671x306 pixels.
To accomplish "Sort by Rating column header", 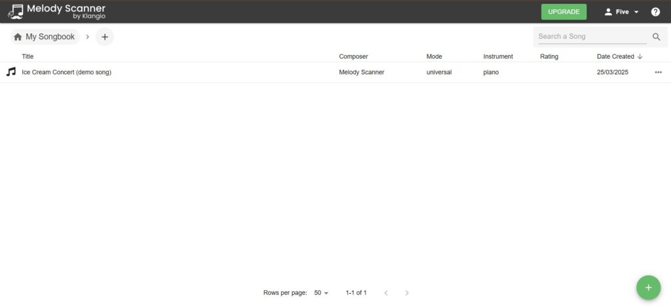I will tap(549, 56).
